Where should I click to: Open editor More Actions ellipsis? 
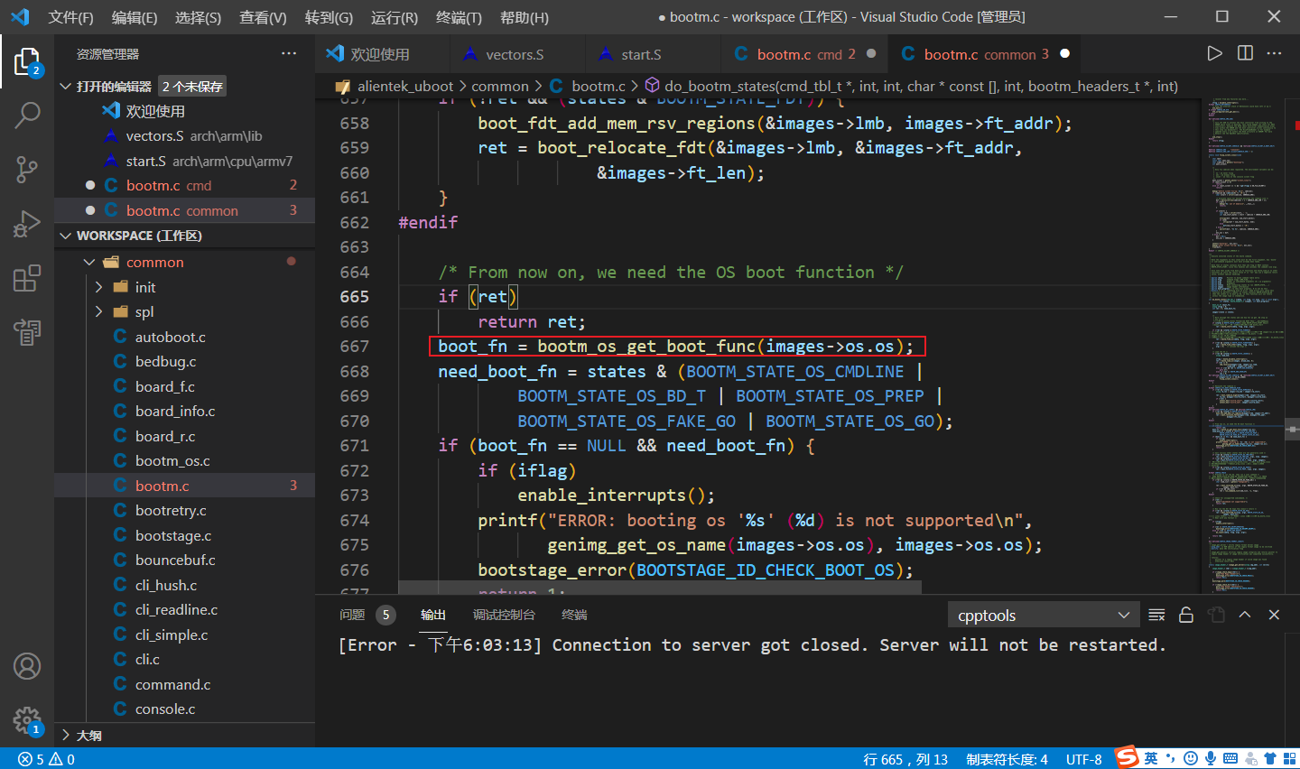[1274, 53]
